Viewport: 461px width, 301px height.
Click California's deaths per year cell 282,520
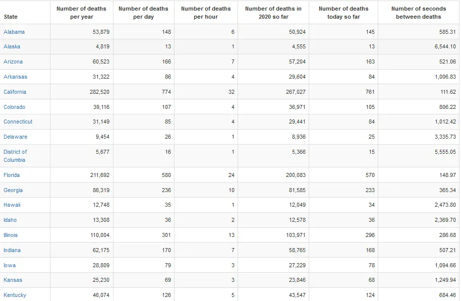(x=100, y=92)
